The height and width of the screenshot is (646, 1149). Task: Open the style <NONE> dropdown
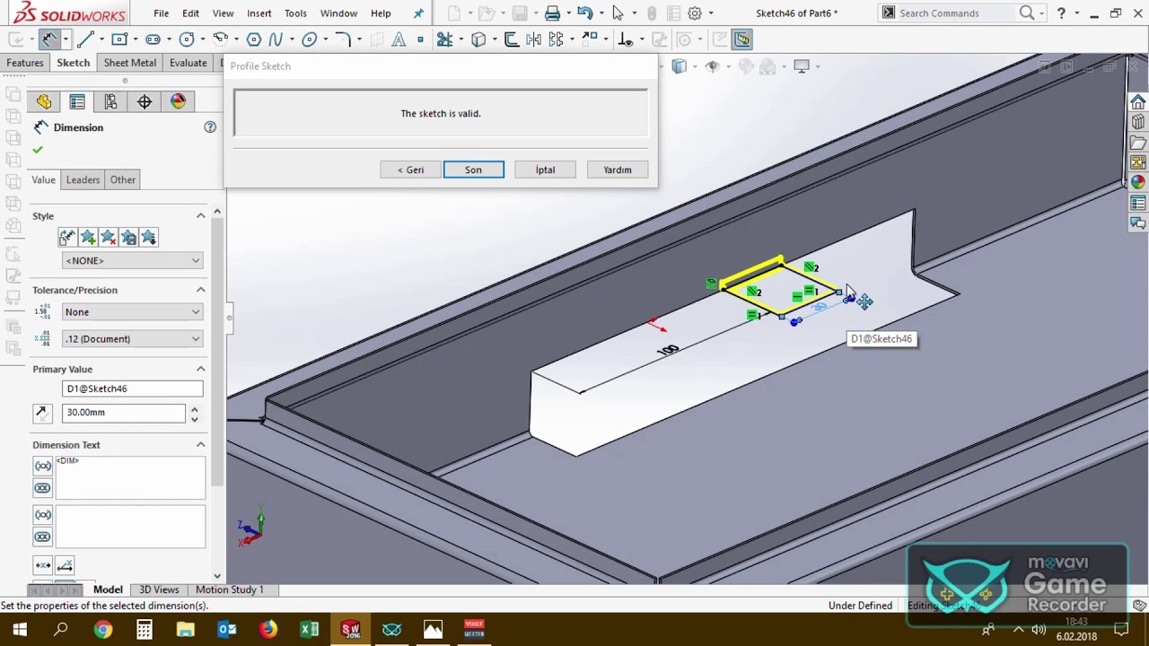(132, 260)
